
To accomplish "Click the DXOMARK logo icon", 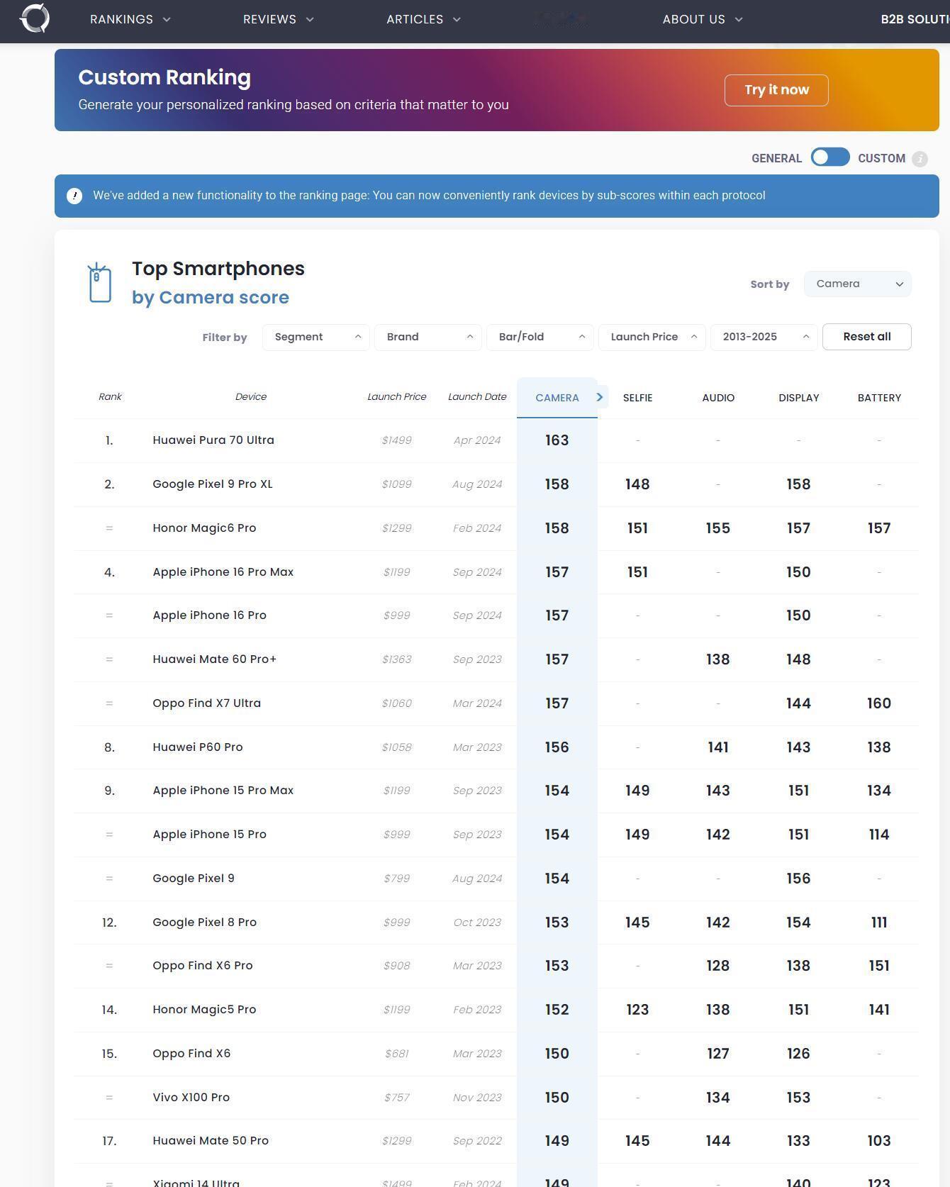I will click(x=35, y=18).
